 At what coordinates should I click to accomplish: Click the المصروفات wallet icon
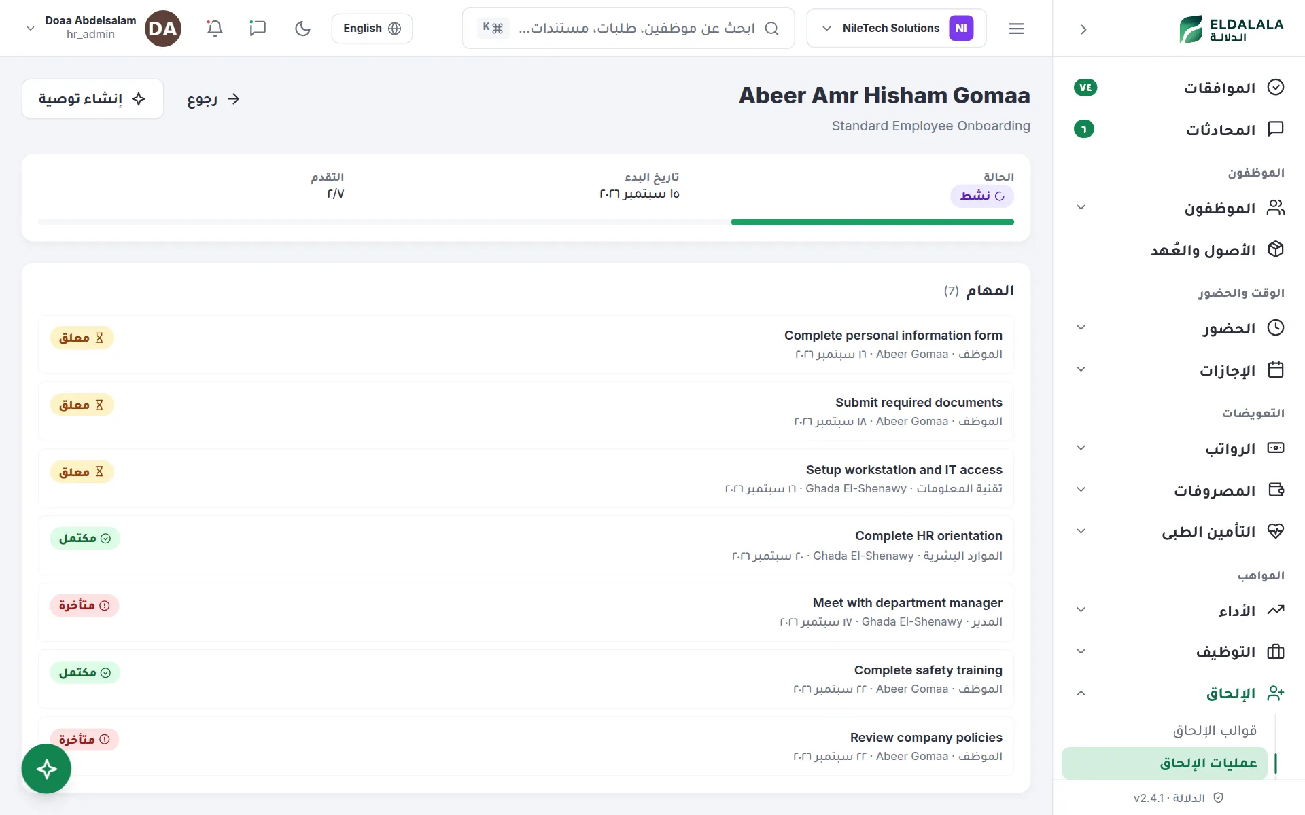[x=1276, y=490]
